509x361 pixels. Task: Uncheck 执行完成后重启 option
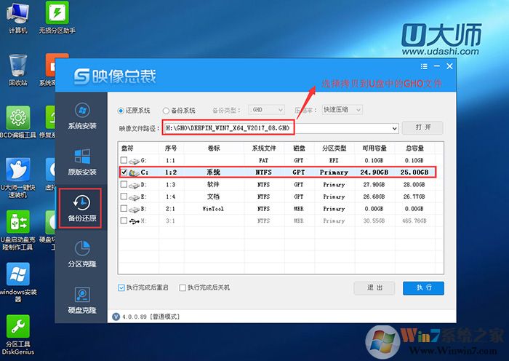click(121, 287)
